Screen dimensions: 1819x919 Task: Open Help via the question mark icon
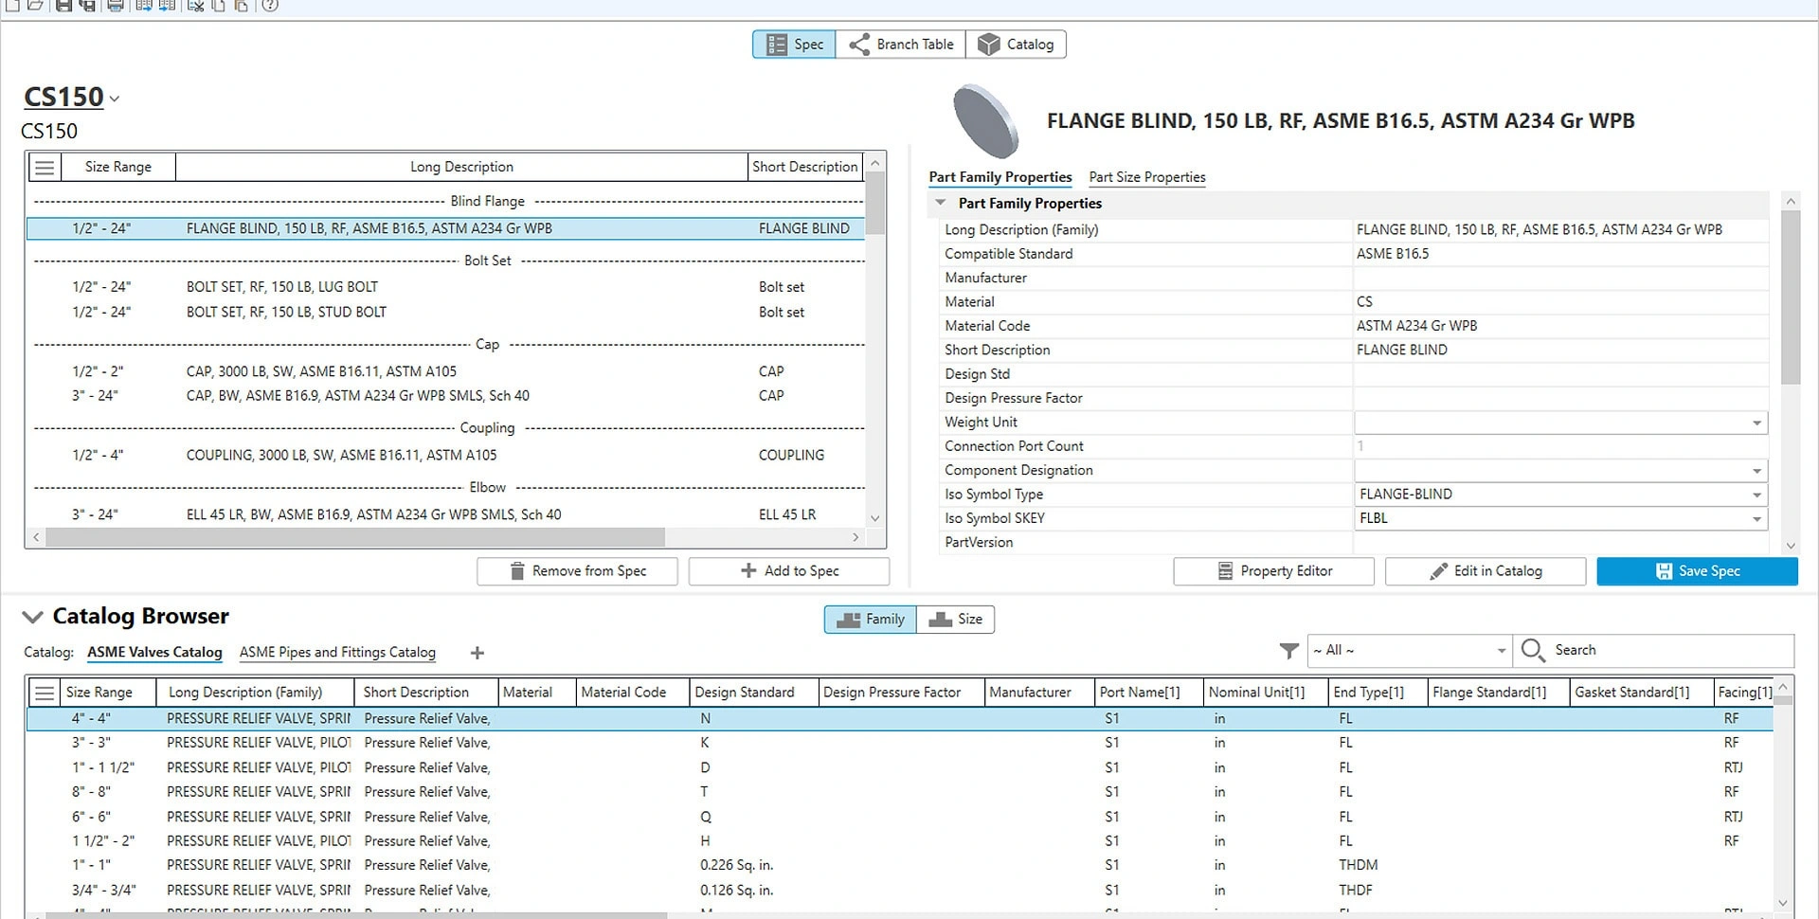[270, 6]
